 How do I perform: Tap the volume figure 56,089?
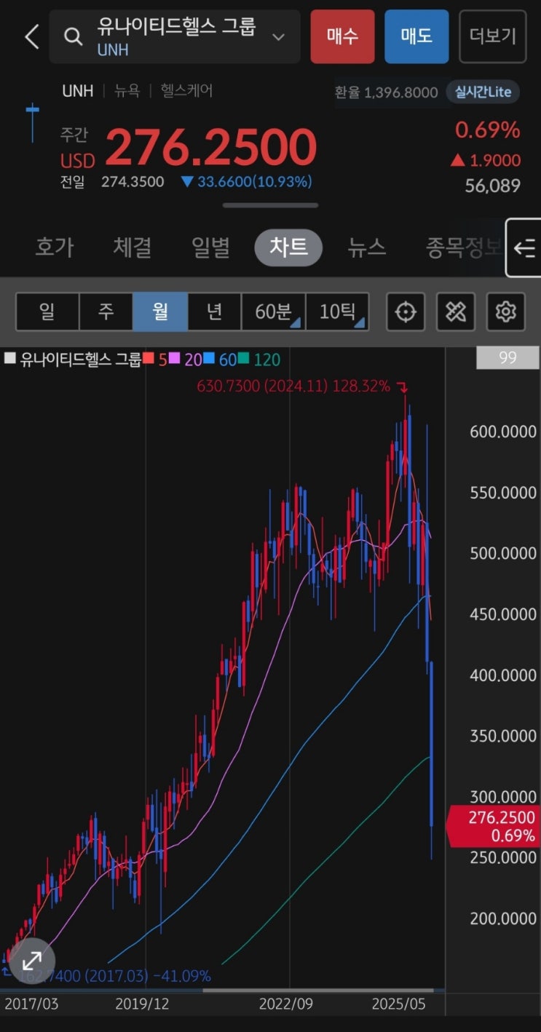[493, 186]
